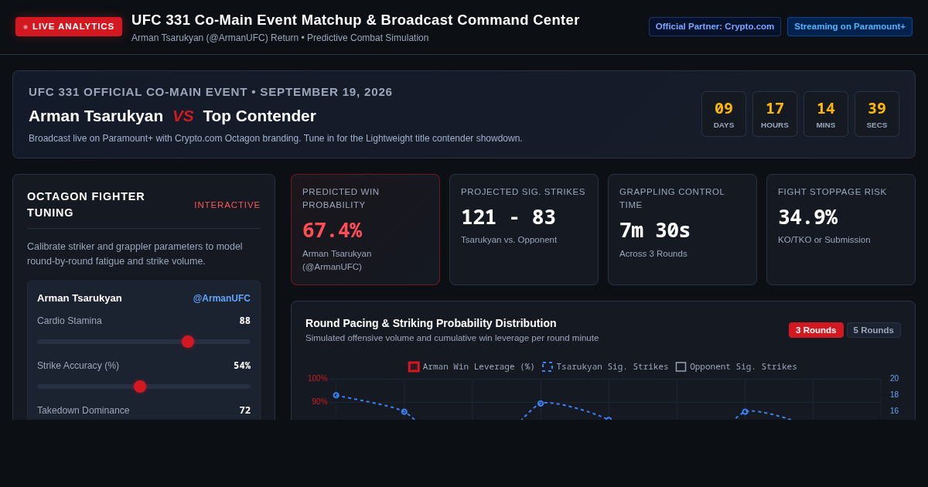Toggle Tsarukyan Sig. Strikes legend swatch

(548, 367)
